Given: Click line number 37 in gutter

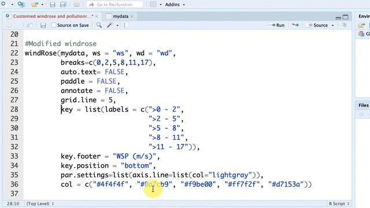Looking at the screenshot, I should [14, 194].
